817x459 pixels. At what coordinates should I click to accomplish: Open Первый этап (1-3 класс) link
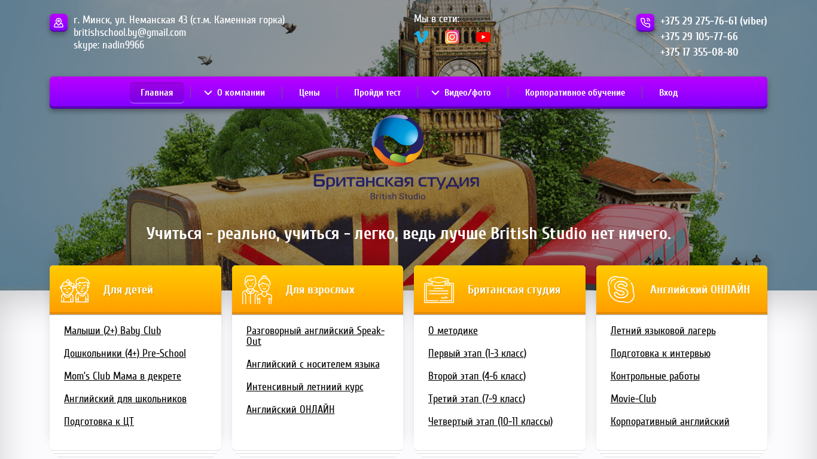(477, 353)
